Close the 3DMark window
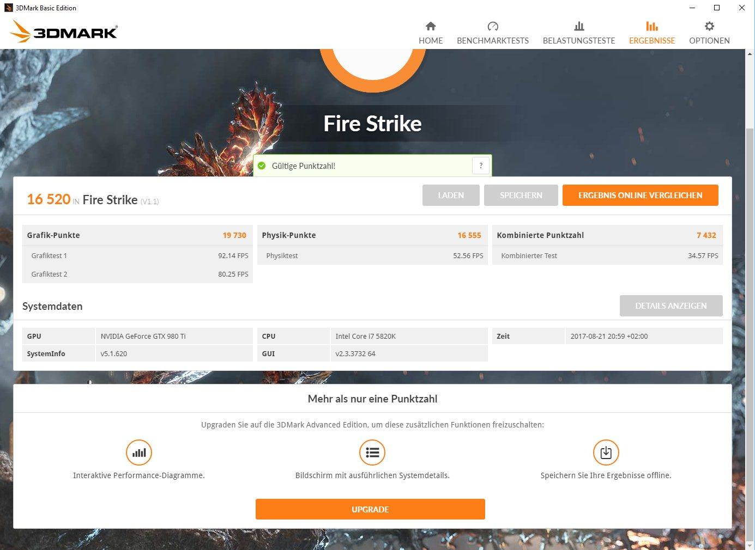755x550 pixels. pyautogui.click(x=742, y=8)
